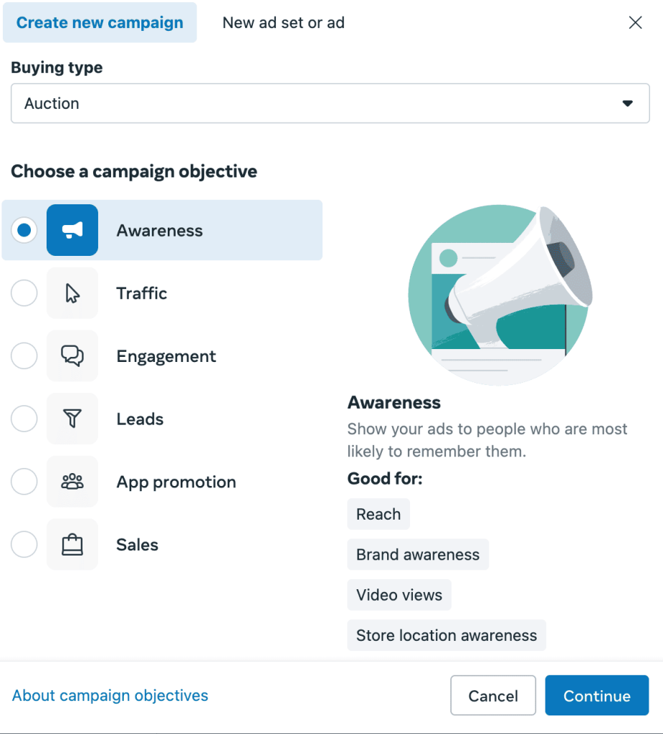Open About campaign objectives link
Screen dimensions: 663x734
[110, 695]
